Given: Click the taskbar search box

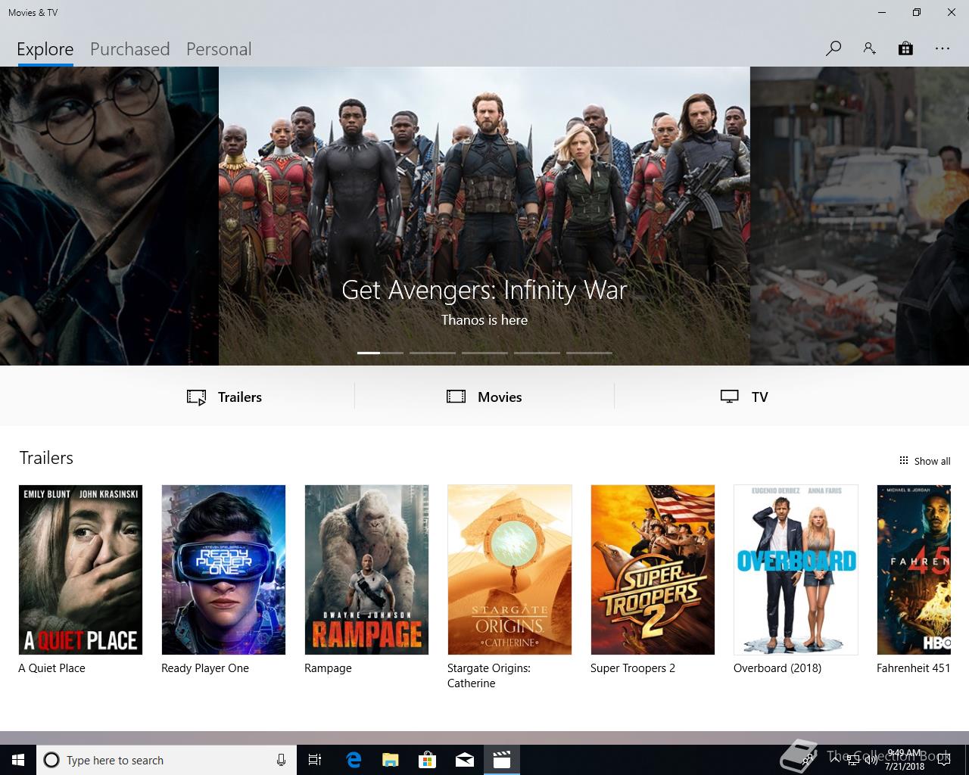Looking at the screenshot, I should pos(167,760).
